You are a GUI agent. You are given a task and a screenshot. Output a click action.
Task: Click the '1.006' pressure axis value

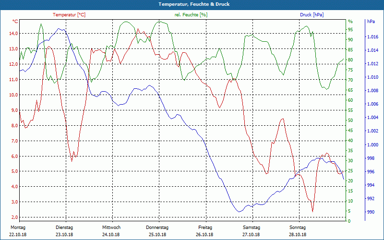(x=373, y=104)
